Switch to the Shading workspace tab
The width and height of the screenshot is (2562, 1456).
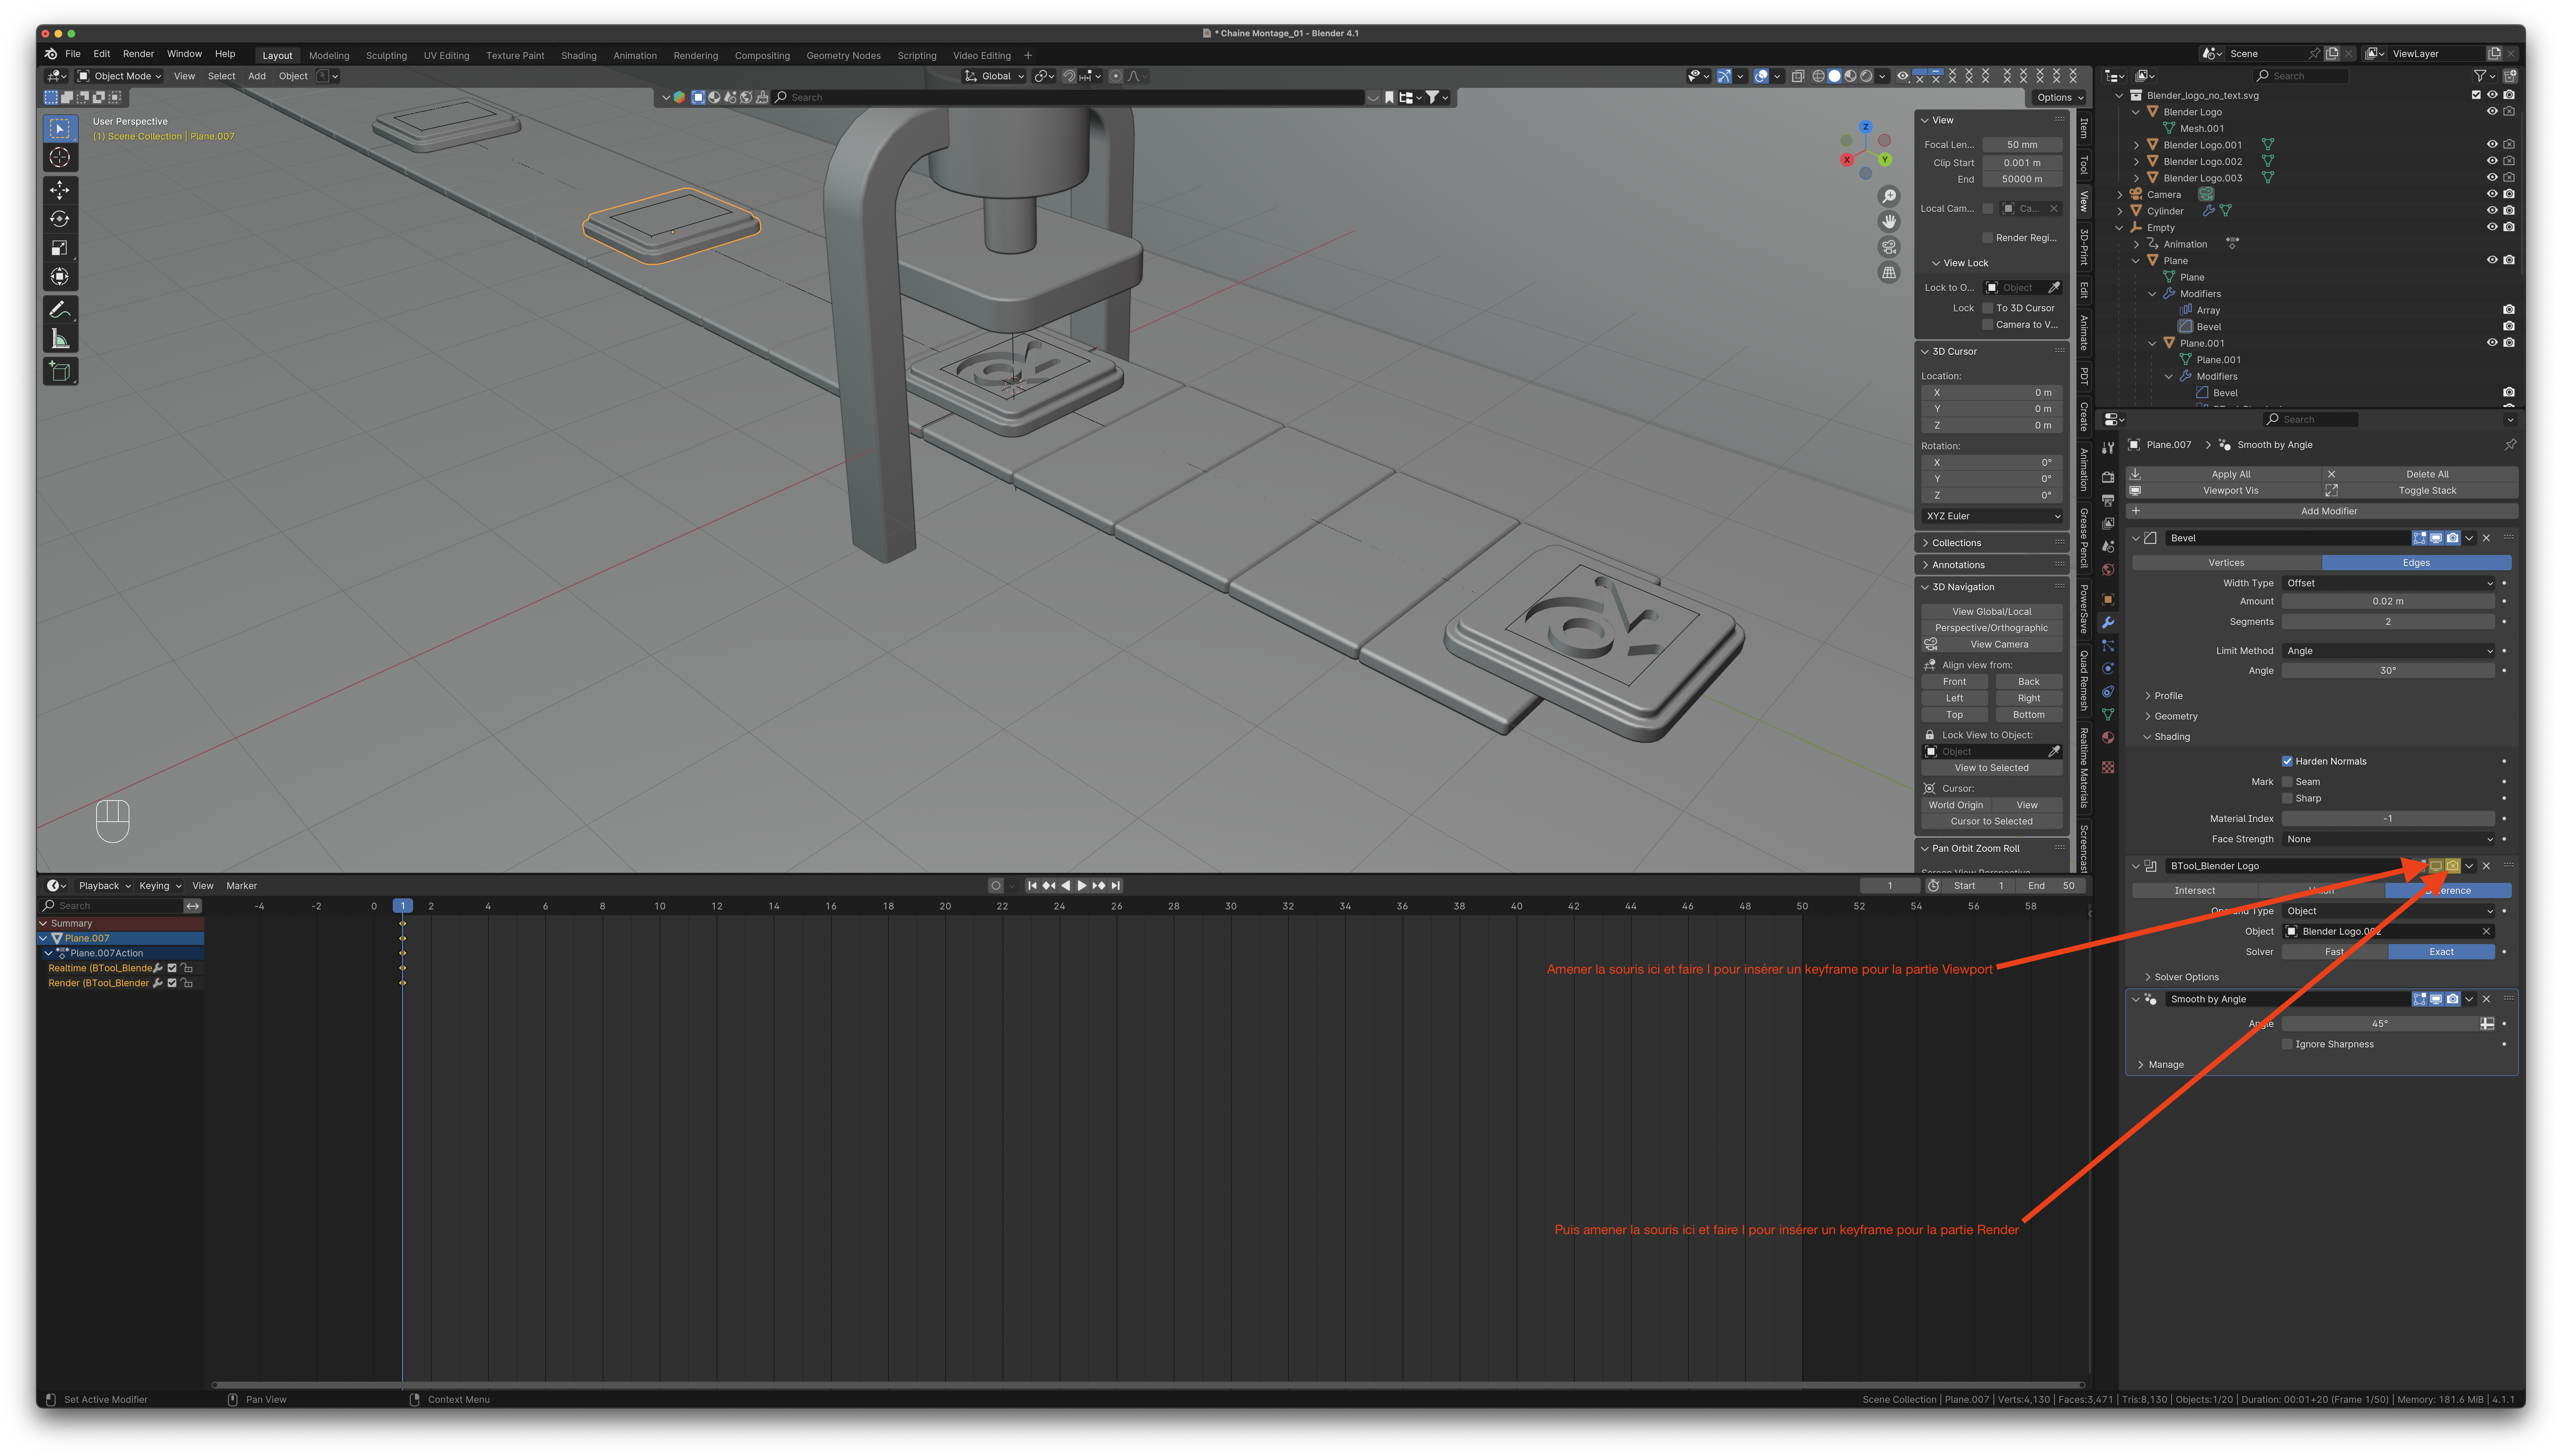[578, 56]
